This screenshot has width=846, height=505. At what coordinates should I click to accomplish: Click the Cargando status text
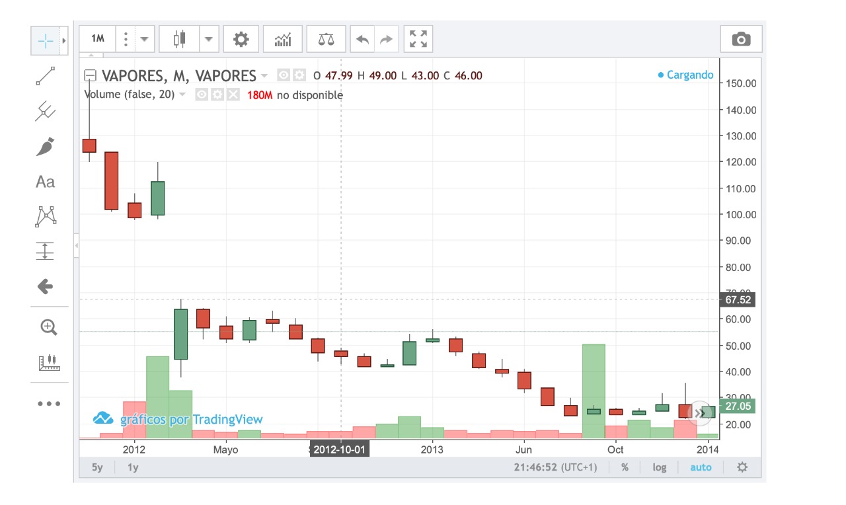pos(690,75)
